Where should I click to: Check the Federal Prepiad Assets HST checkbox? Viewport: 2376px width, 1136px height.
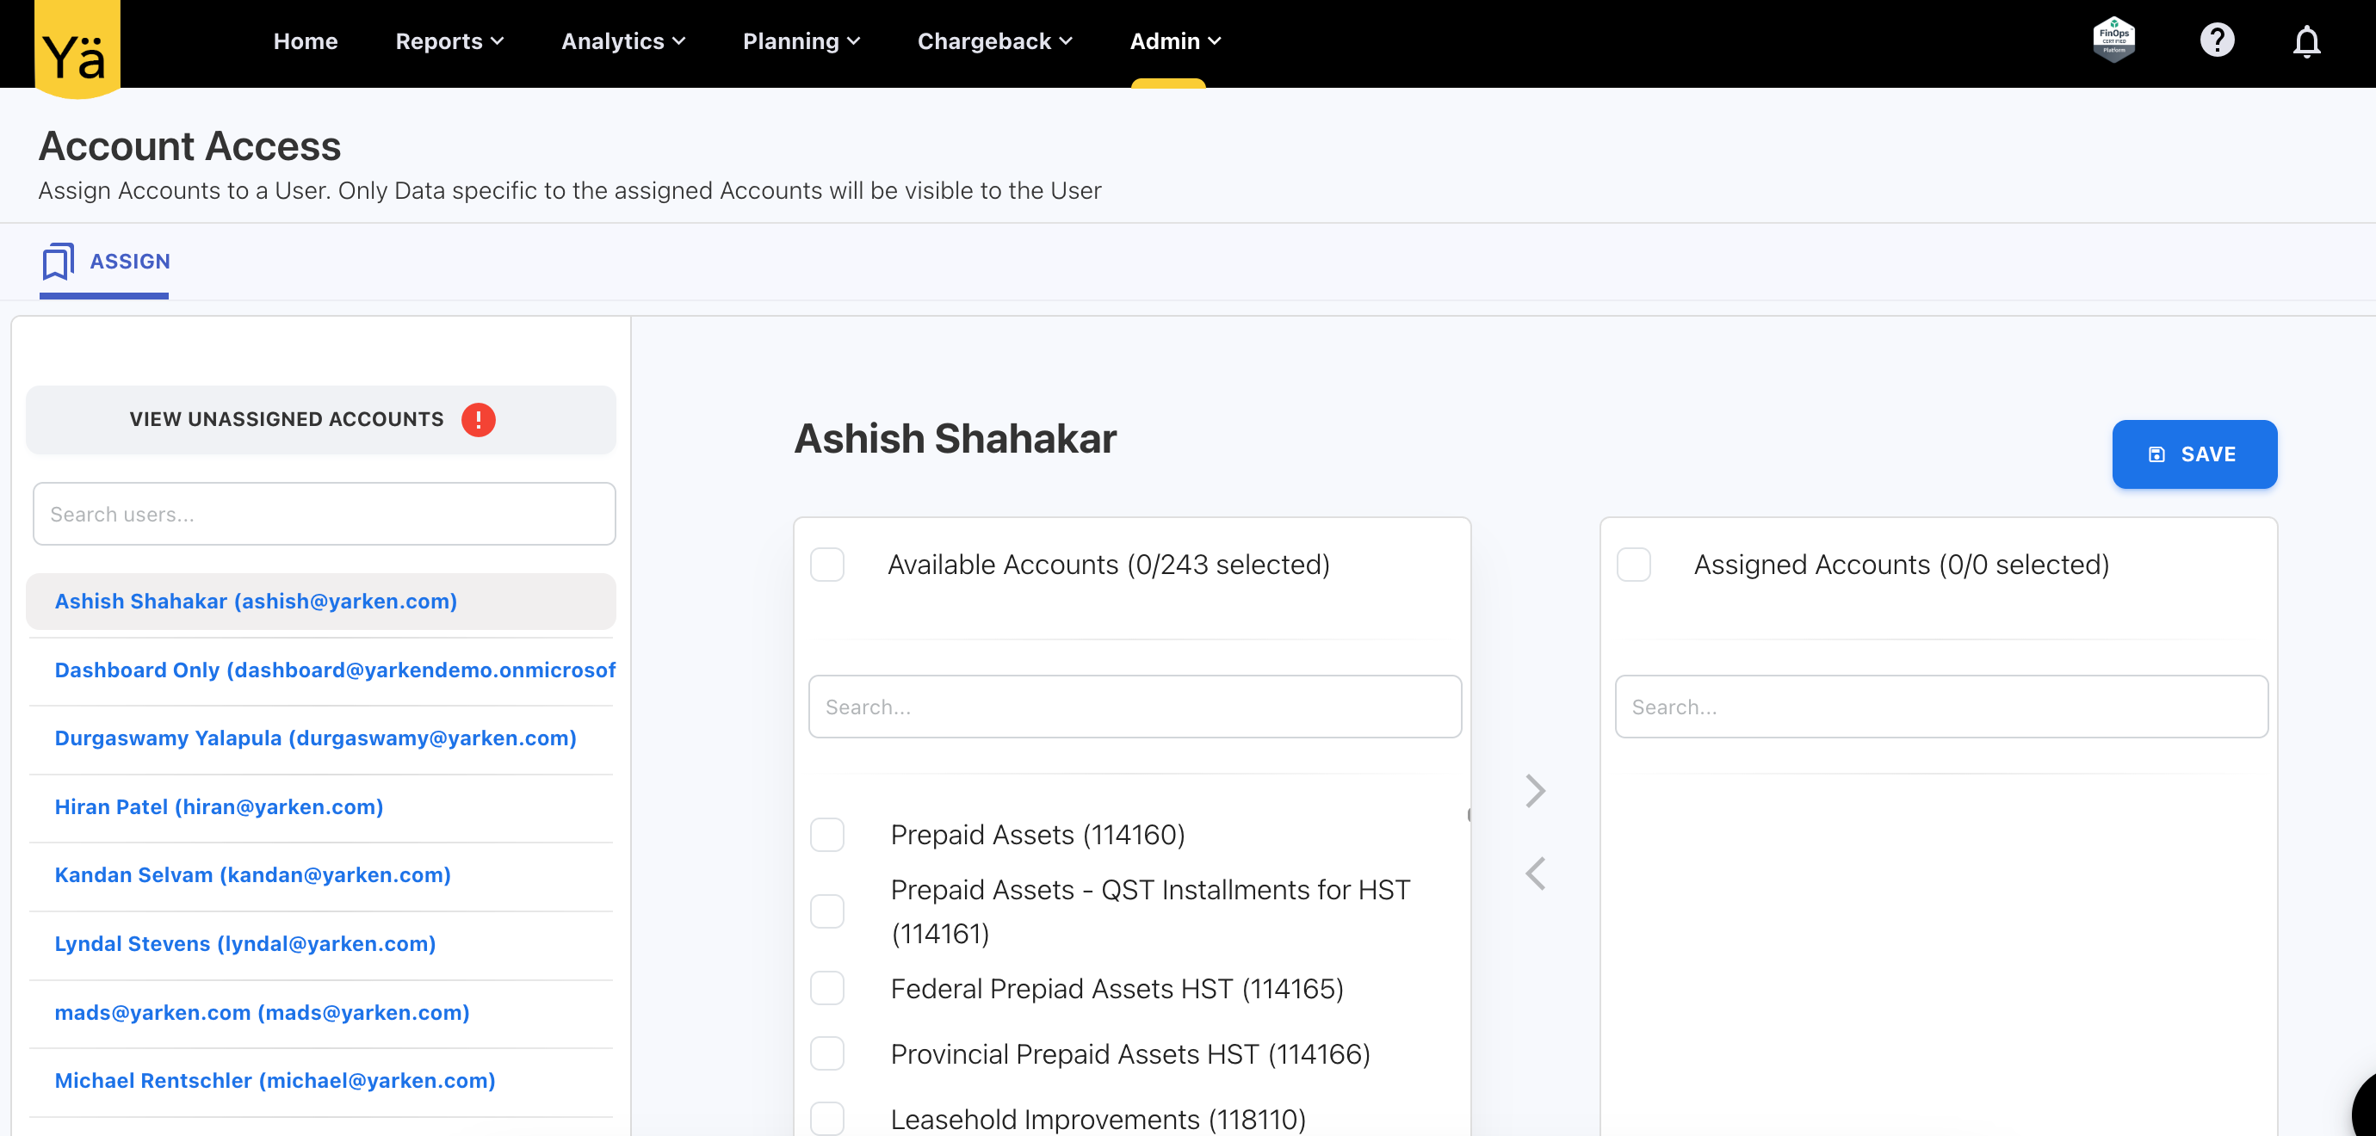[x=827, y=988]
